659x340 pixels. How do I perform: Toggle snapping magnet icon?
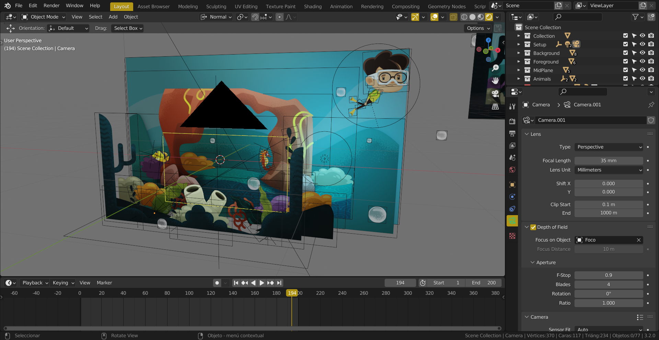click(x=255, y=17)
